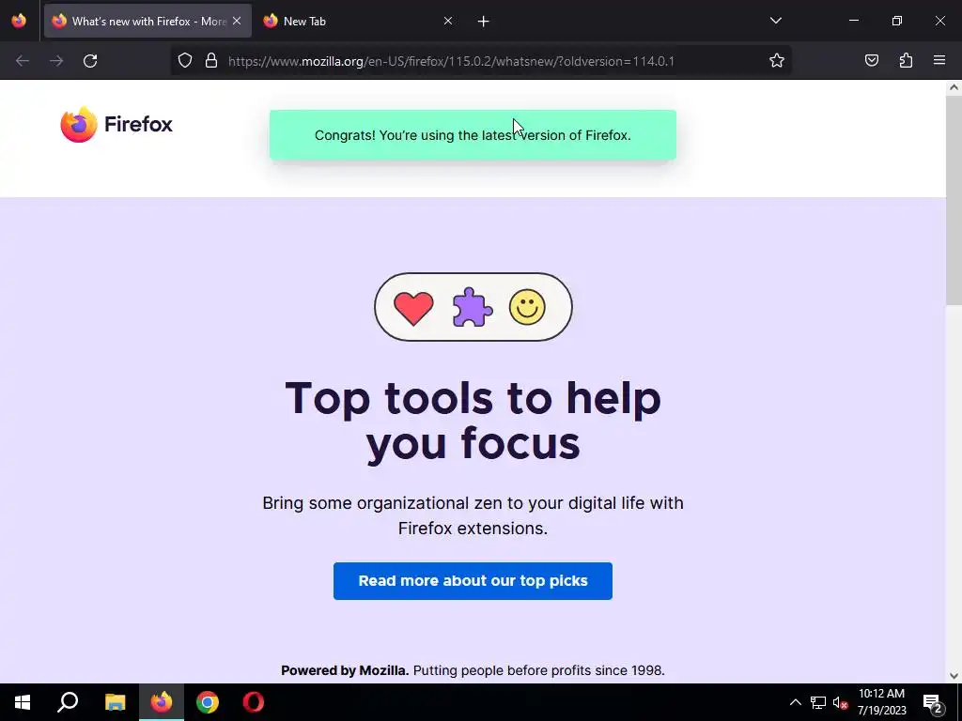Close the New Tab tab
The height and width of the screenshot is (721, 962).
[448, 21]
